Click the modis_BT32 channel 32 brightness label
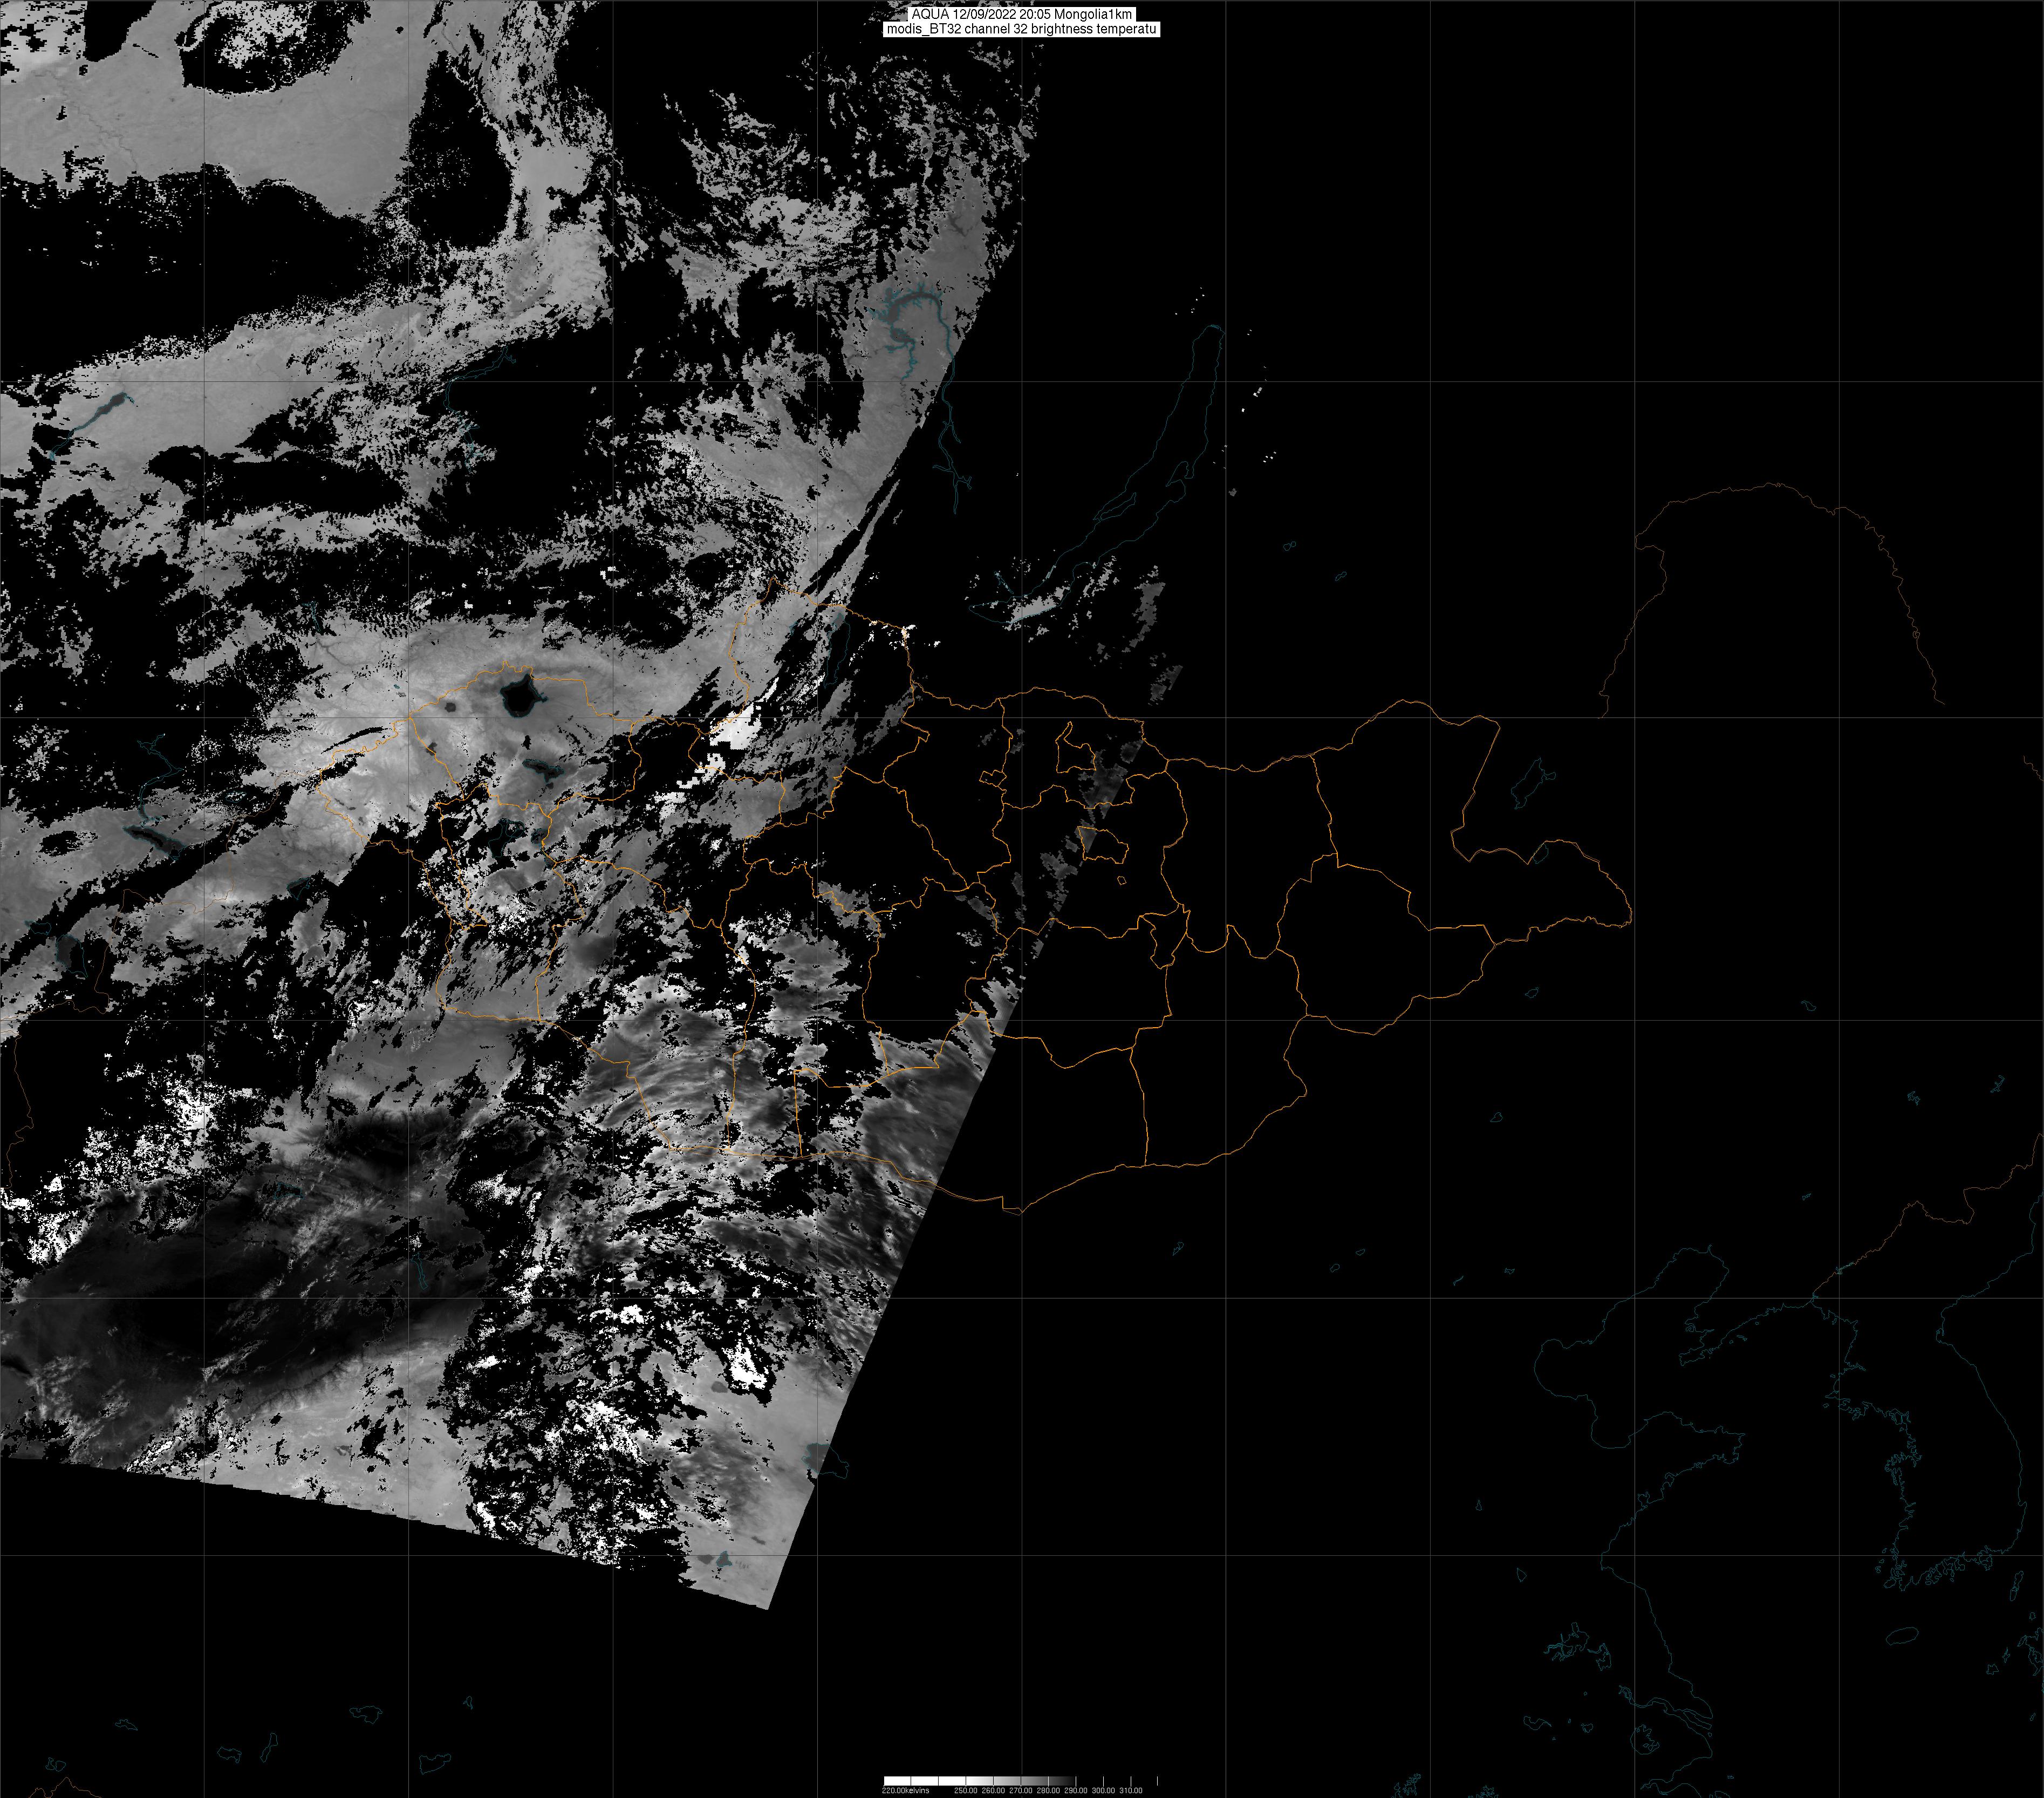 1021,29
